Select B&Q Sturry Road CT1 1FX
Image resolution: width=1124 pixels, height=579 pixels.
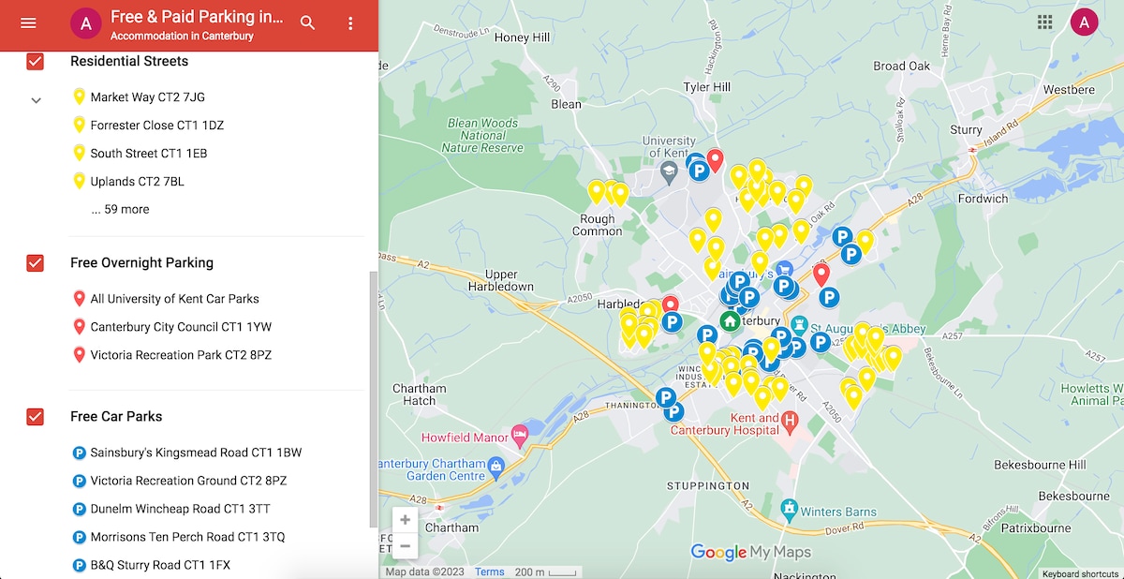[160, 565]
